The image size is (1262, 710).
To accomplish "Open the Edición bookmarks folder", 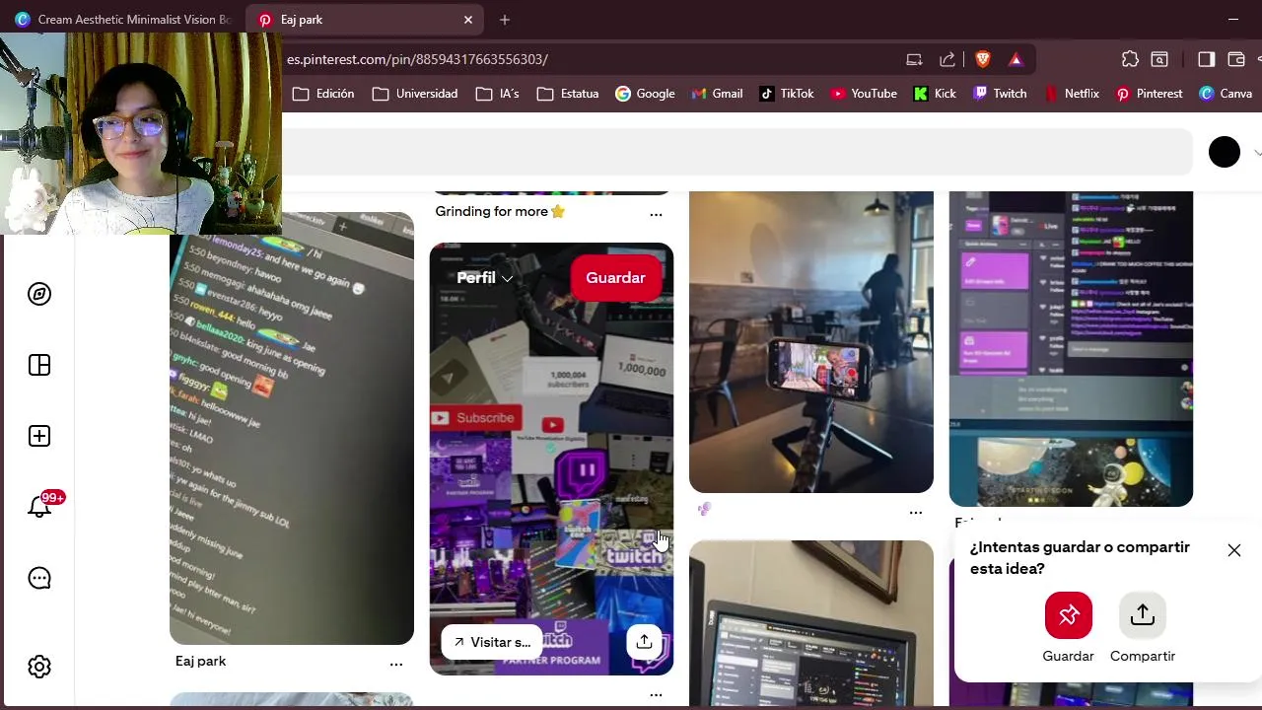I will coord(323,94).
